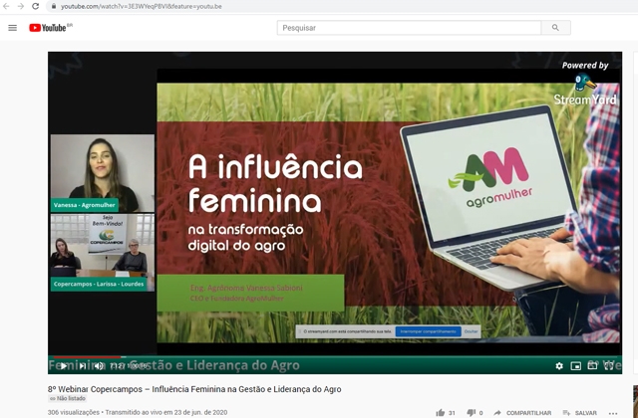The height and width of the screenshot is (418, 638).
Task: Click '306 visualizações' text
Action: click(x=74, y=412)
